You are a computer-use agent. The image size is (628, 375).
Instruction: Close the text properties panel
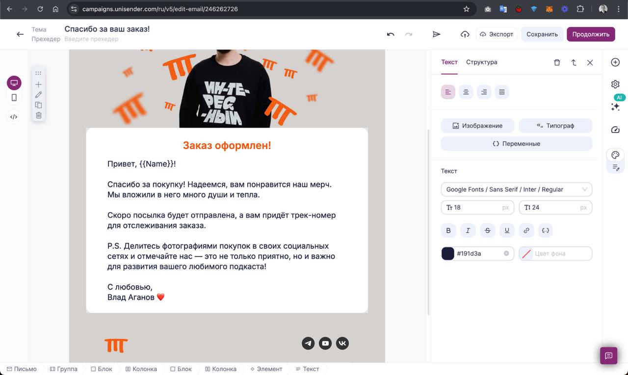coord(590,62)
